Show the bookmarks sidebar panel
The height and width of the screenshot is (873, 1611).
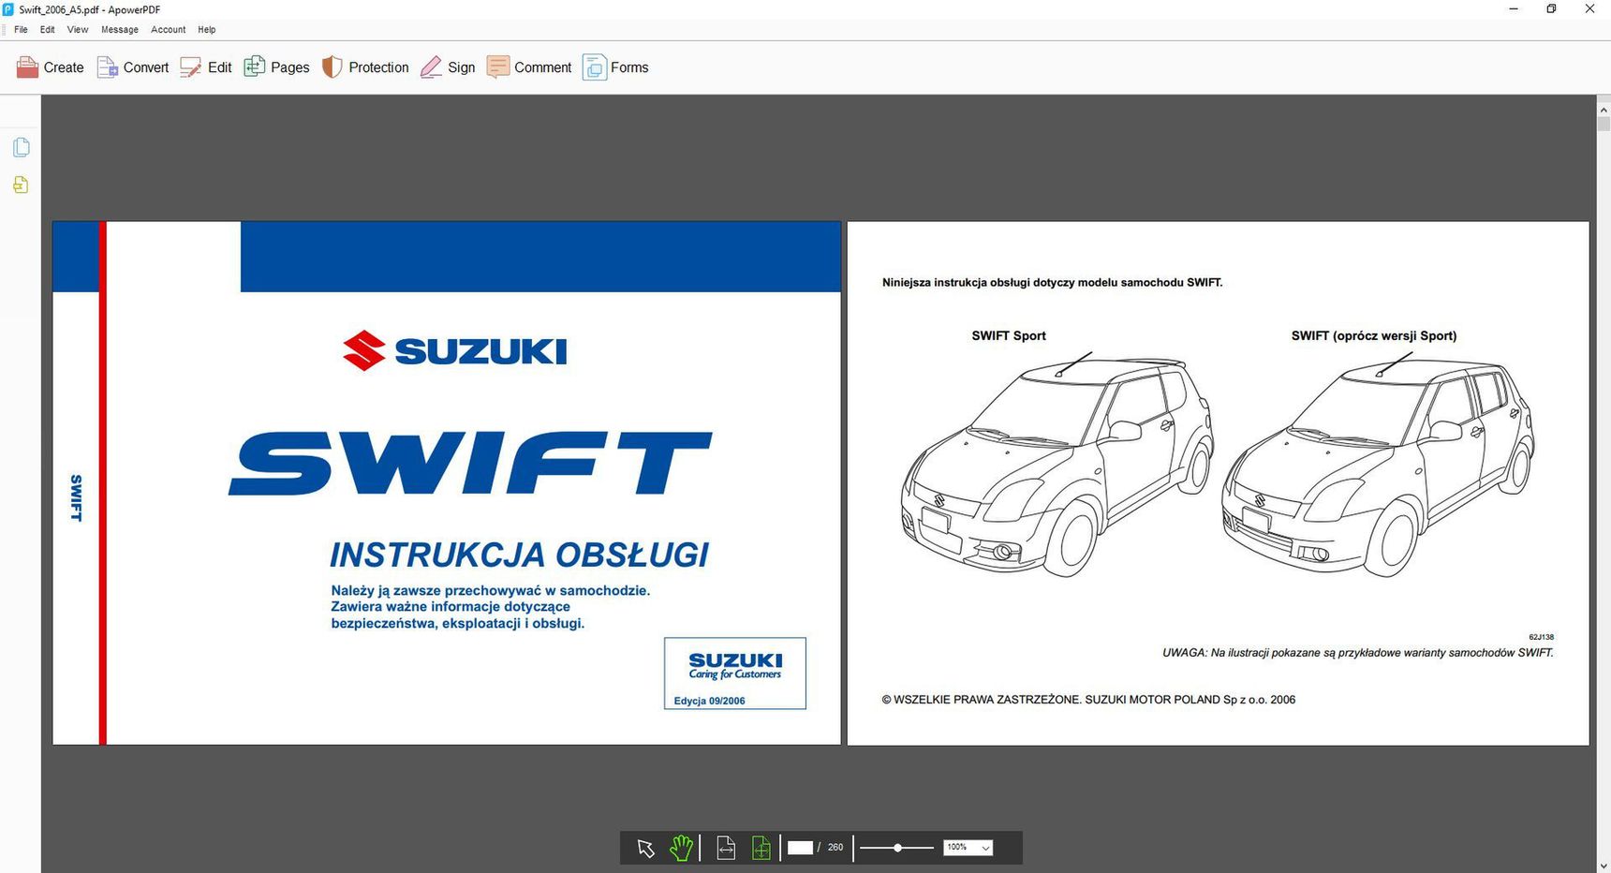pos(22,185)
